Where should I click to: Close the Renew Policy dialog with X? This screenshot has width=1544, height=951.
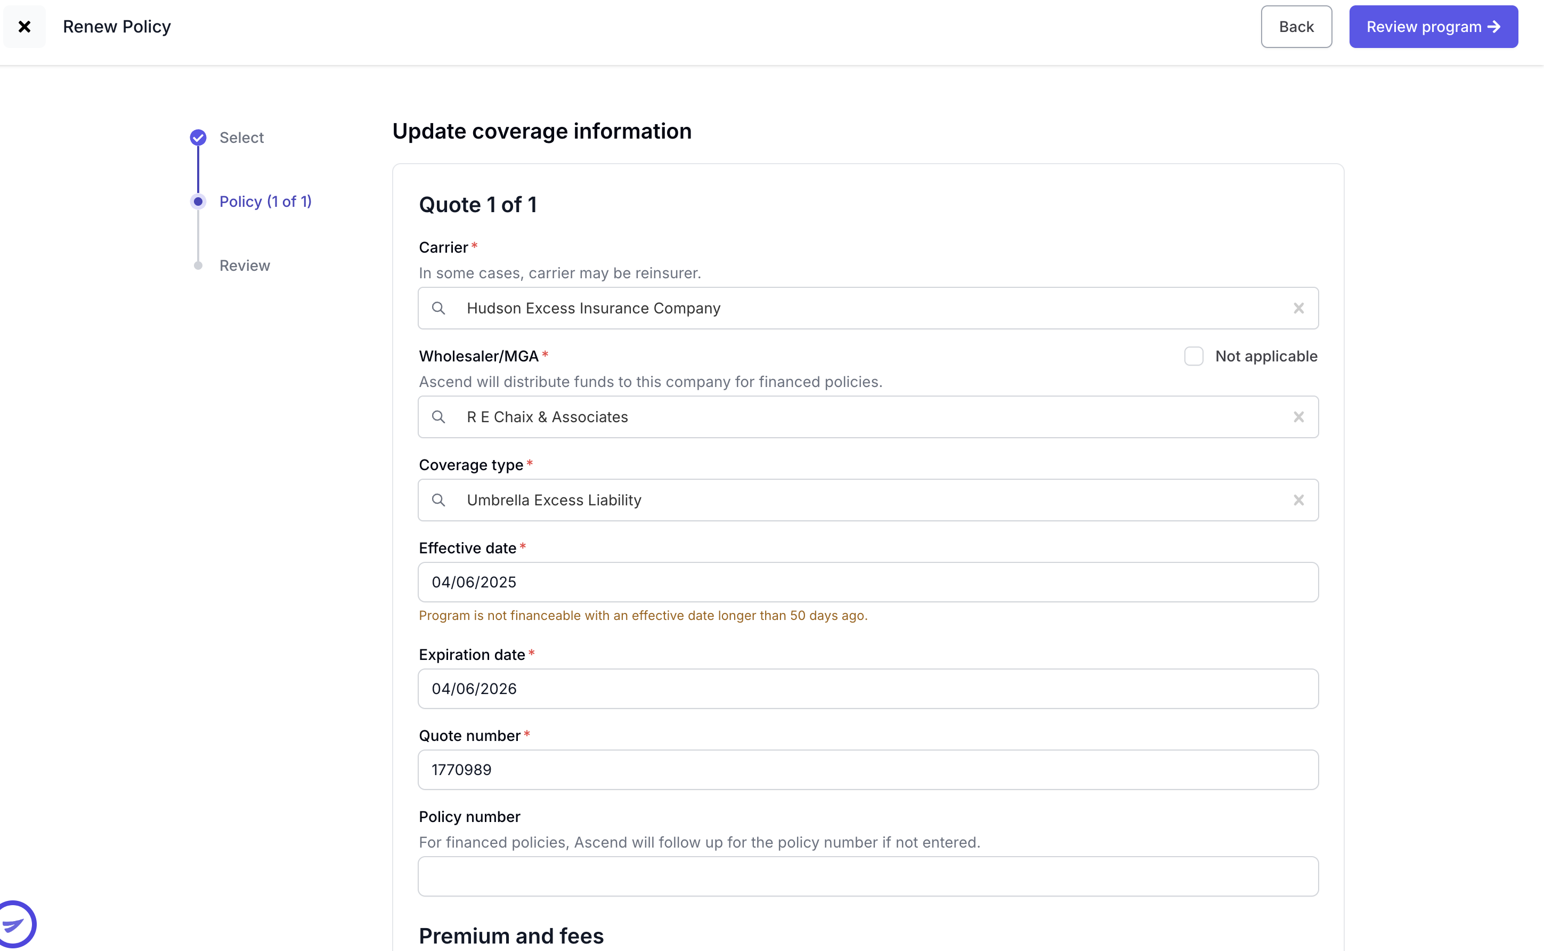pos(25,27)
